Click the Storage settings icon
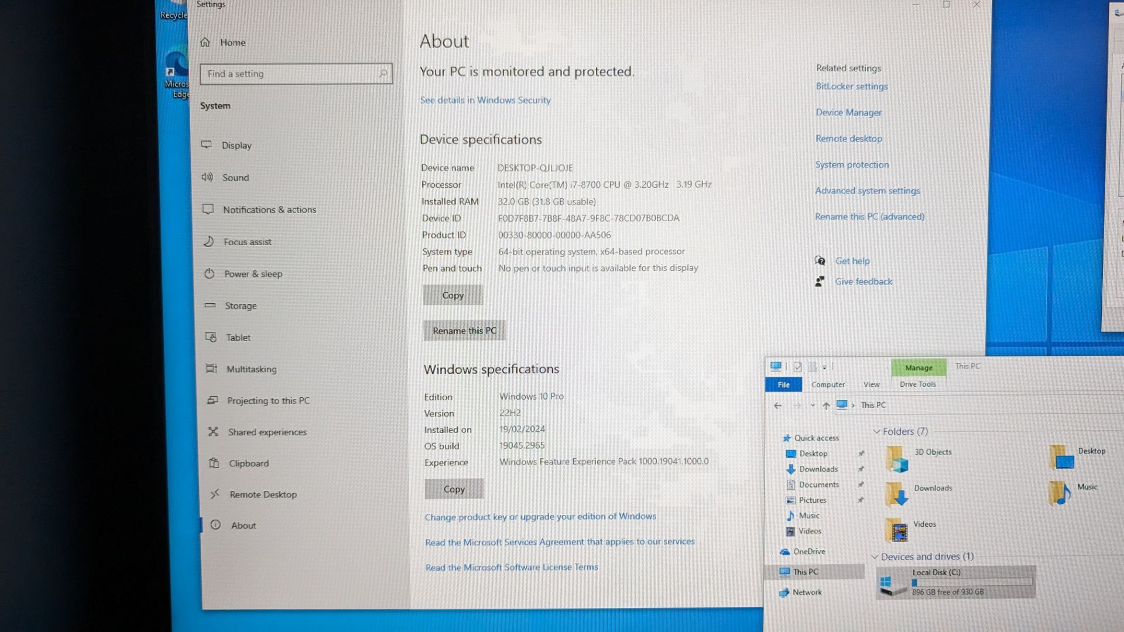Screen dimensions: 1124x632 click(208, 305)
